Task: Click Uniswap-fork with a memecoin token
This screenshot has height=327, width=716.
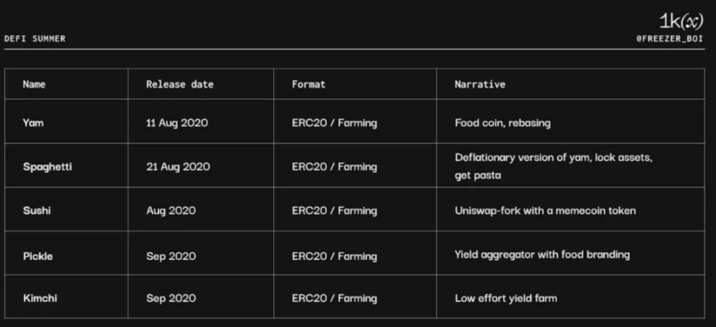Action: pyautogui.click(x=545, y=210)
